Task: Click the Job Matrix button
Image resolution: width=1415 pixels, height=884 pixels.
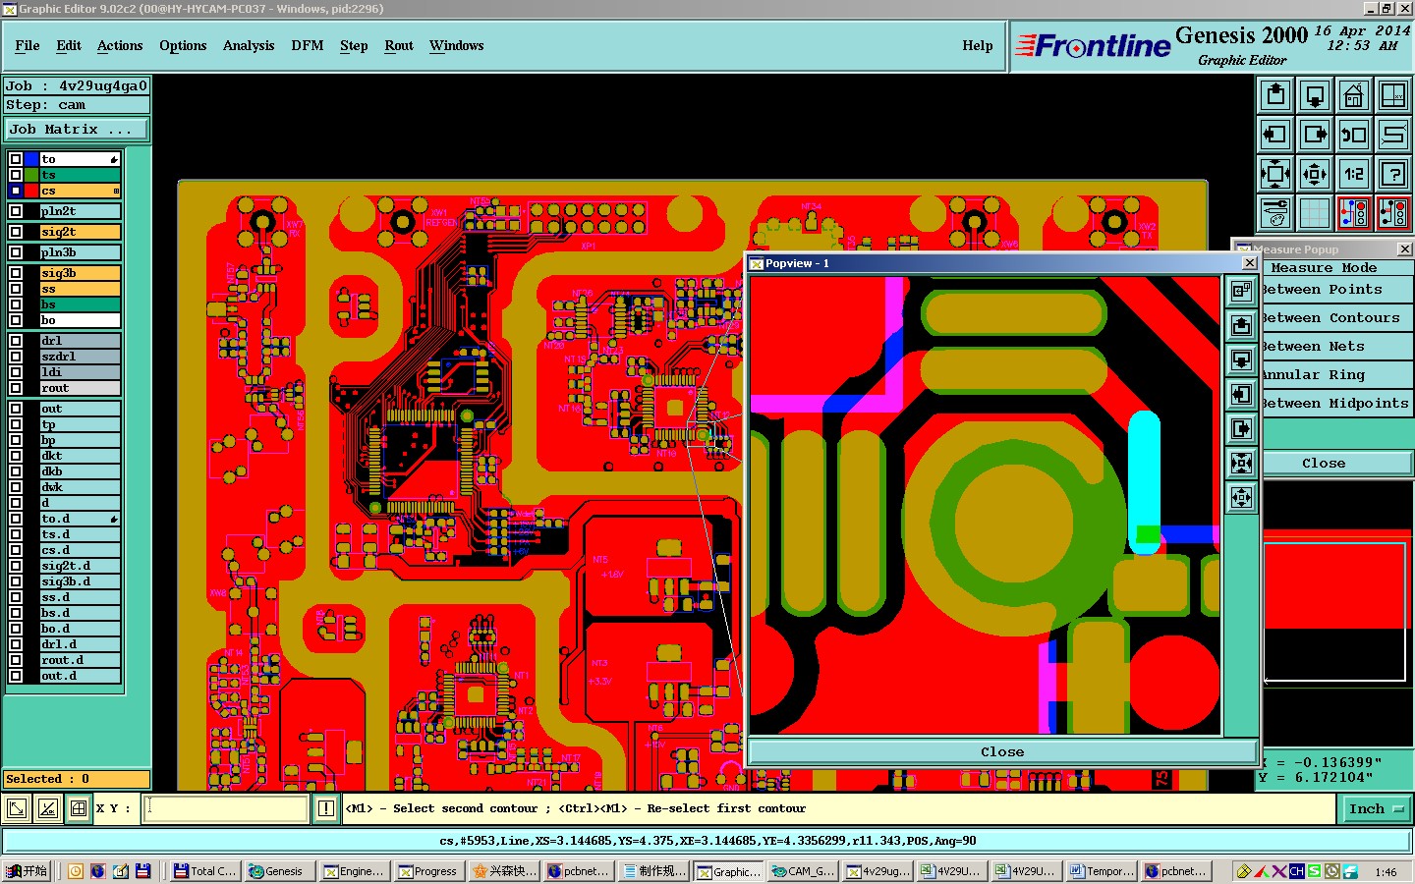Action: (x=77, y=129)
